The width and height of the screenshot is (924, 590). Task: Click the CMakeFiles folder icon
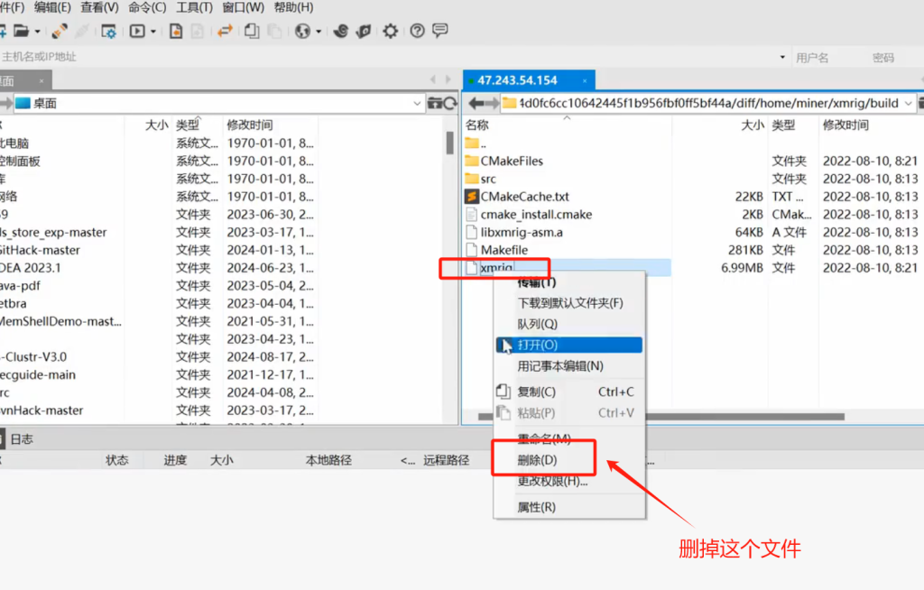[x=471, y=161]
